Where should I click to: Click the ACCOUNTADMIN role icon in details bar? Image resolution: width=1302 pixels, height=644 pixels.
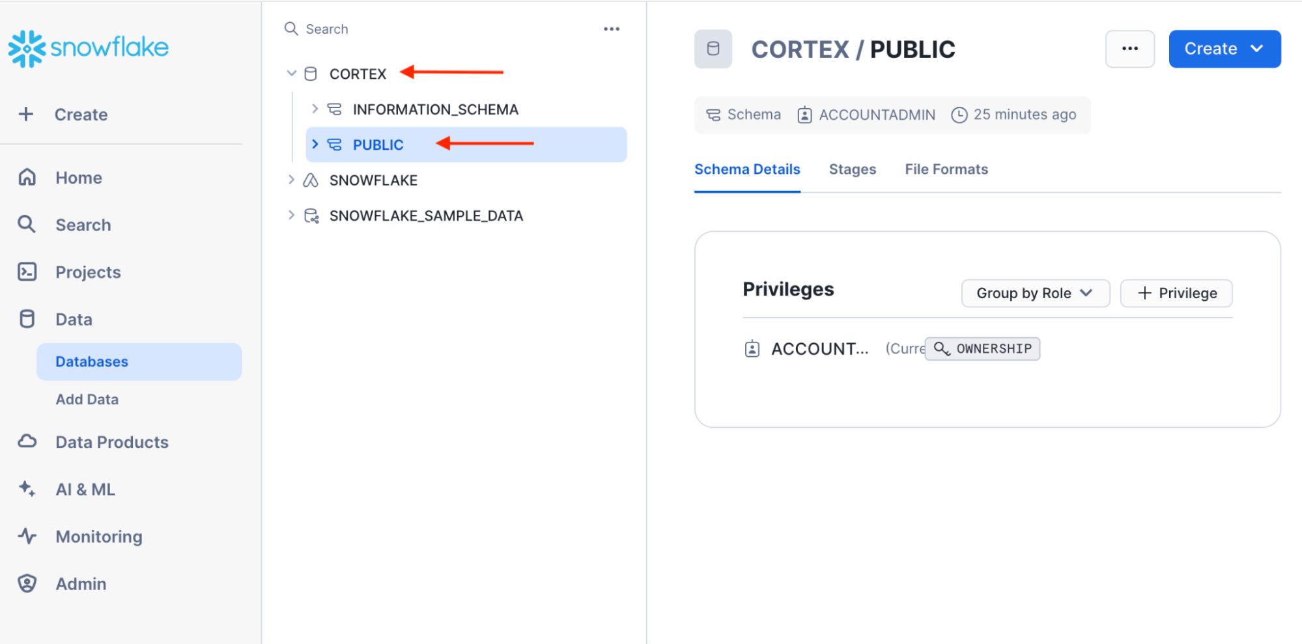(805, 115)
